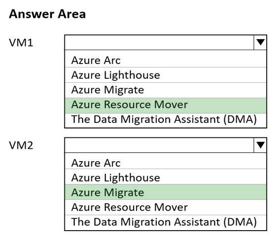Click the Answer Area heading
Screen dimensions: 275x242
coord(47,14)
